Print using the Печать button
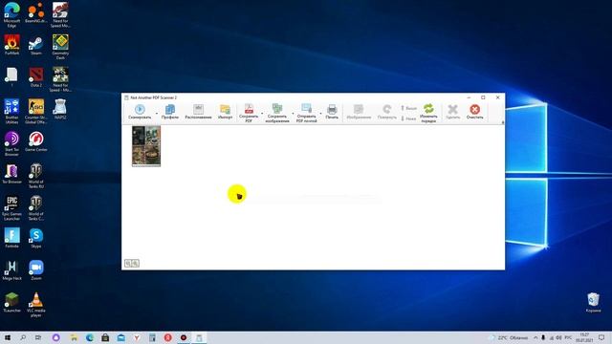This screenshot has height=344, width=612. [332, 112]
